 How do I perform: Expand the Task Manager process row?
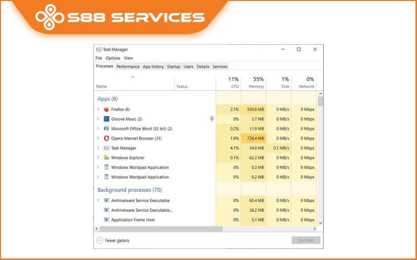coord(98,148)
